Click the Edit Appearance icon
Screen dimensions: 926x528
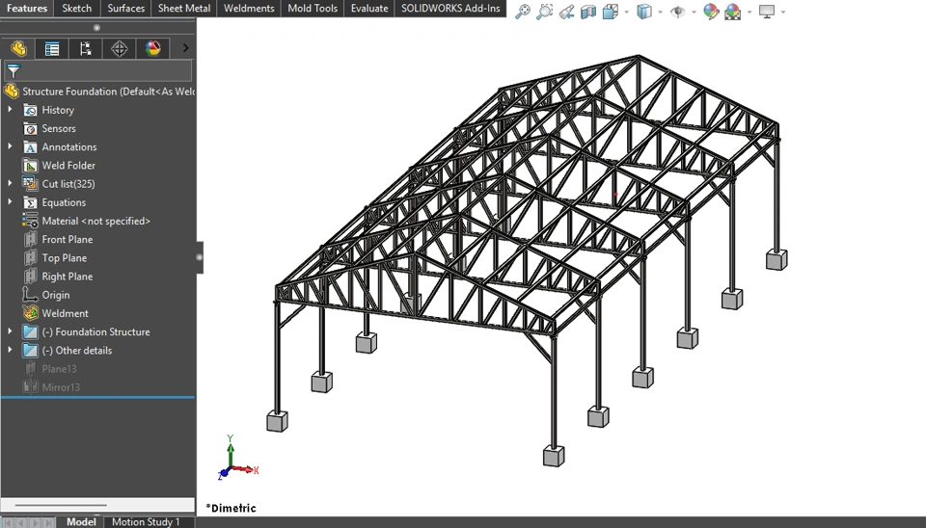711,12
